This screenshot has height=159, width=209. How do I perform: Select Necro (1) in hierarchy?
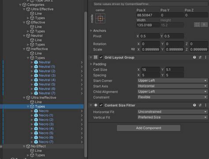pos(46,116)
